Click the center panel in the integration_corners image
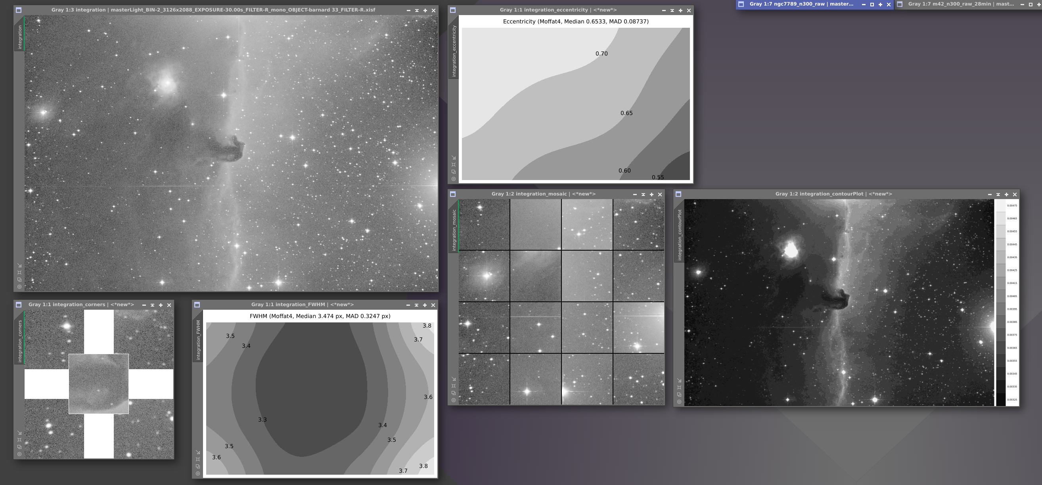1042x485 pixels. coord(99,384)
